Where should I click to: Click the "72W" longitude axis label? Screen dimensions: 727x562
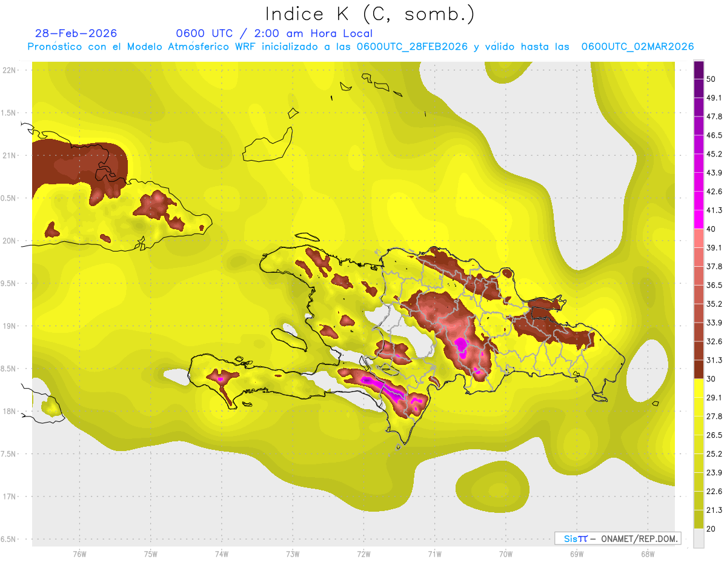point(363,554)
